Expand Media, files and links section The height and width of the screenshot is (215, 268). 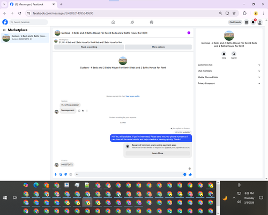(229, 77)
